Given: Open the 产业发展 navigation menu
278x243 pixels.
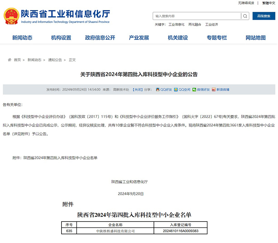Looking at the screenshot, I should tap(139, 38).
